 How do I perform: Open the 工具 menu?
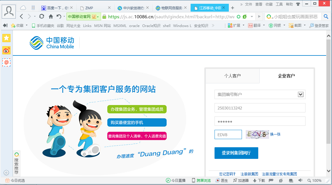(x=279, y=4)
